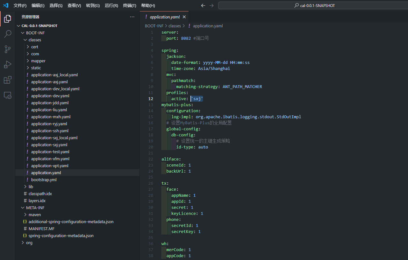Close the application.yaml editor tab

pos(184,17)
